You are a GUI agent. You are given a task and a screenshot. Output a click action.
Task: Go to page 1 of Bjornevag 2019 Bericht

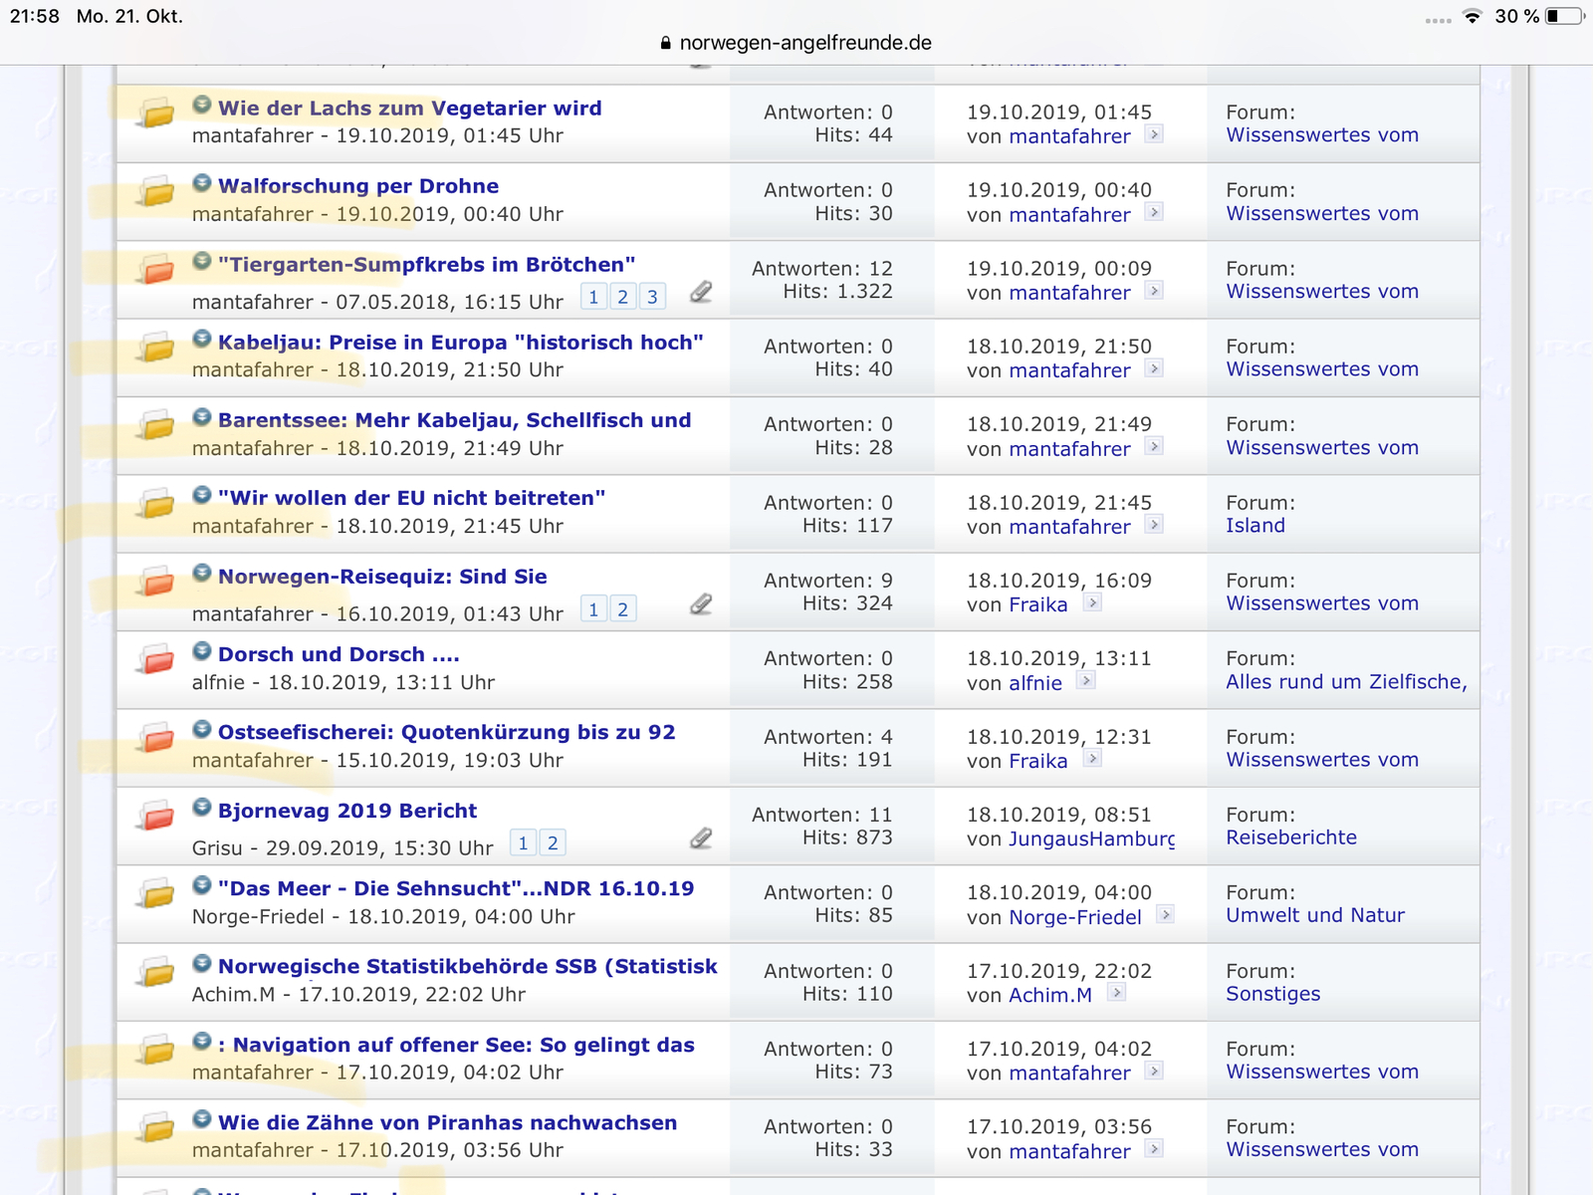(523, 843)
